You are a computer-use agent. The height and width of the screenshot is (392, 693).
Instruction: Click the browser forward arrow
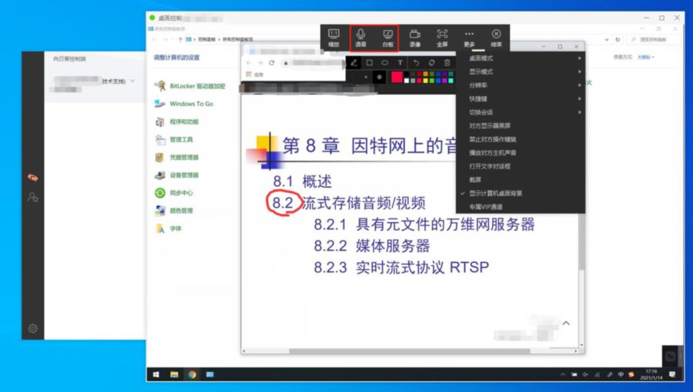coord(260,63)
